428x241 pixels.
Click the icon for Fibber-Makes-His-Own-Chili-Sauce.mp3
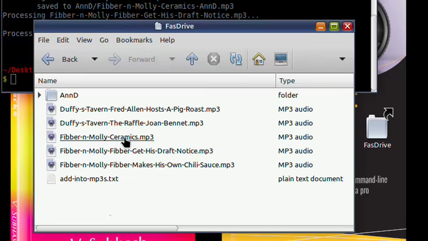pos(51,165)
